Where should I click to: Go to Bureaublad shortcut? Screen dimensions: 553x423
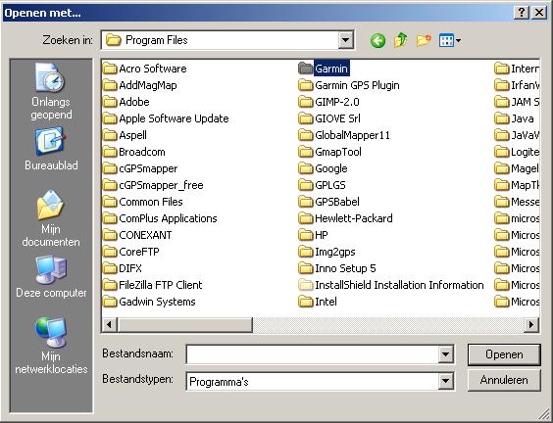51,150
